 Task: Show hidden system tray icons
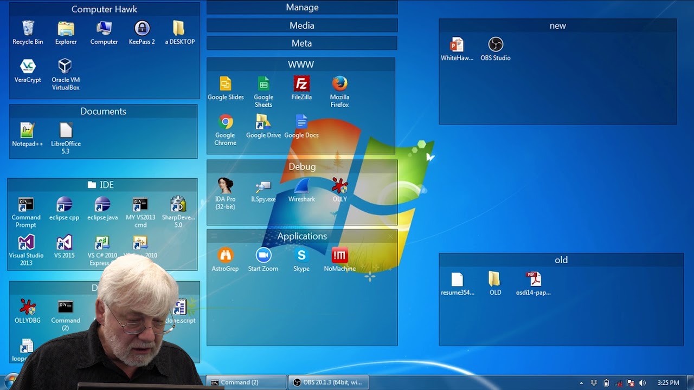582,383
